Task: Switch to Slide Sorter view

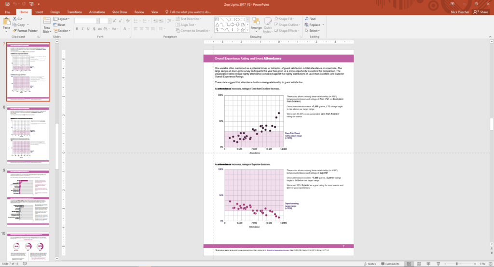Action: click(419, 264)
